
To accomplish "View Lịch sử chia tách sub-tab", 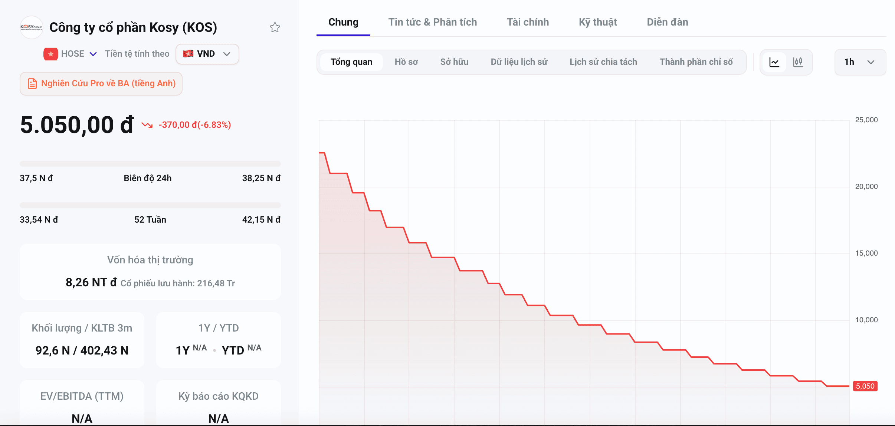I will [603, 62].
